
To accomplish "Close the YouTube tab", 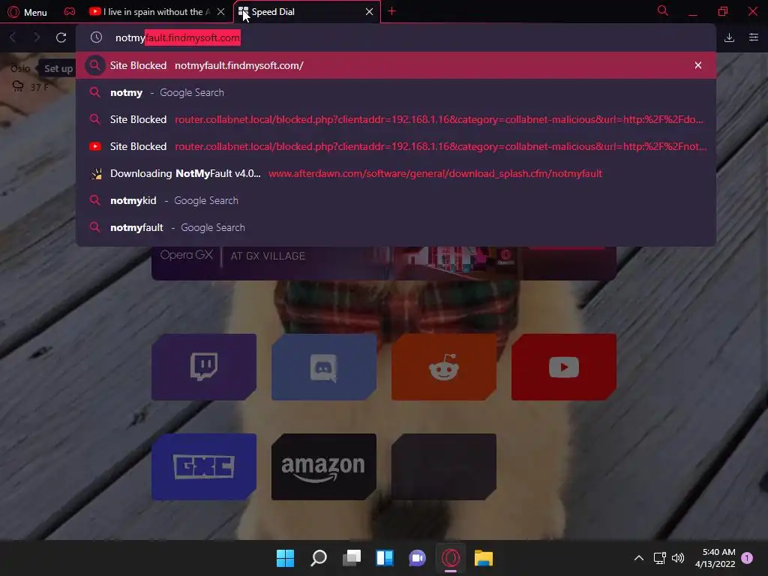I will point(221,12).
